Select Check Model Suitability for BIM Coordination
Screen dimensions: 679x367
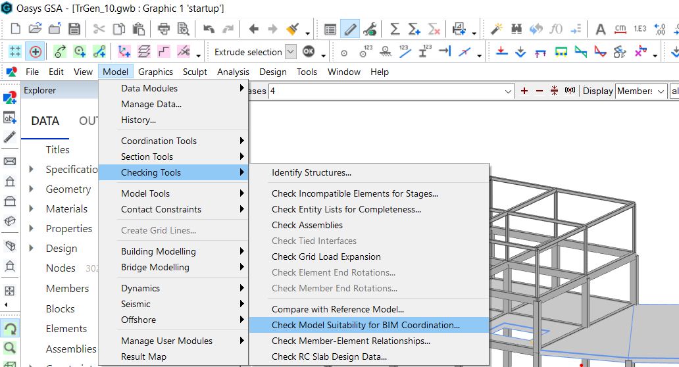pyautogui.click(x=365, y=325)
